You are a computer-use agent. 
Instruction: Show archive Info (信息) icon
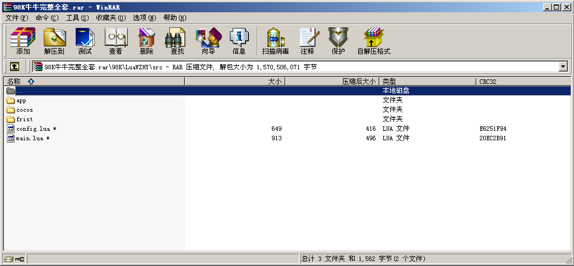(239, 41)
